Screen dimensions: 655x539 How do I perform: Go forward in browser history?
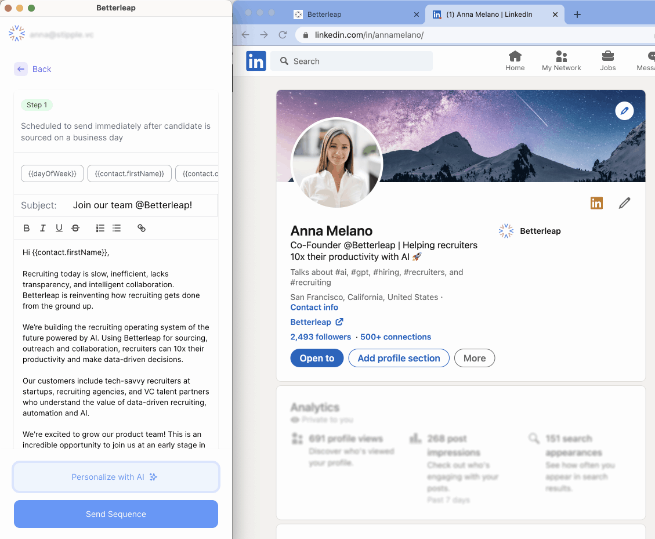264,35
